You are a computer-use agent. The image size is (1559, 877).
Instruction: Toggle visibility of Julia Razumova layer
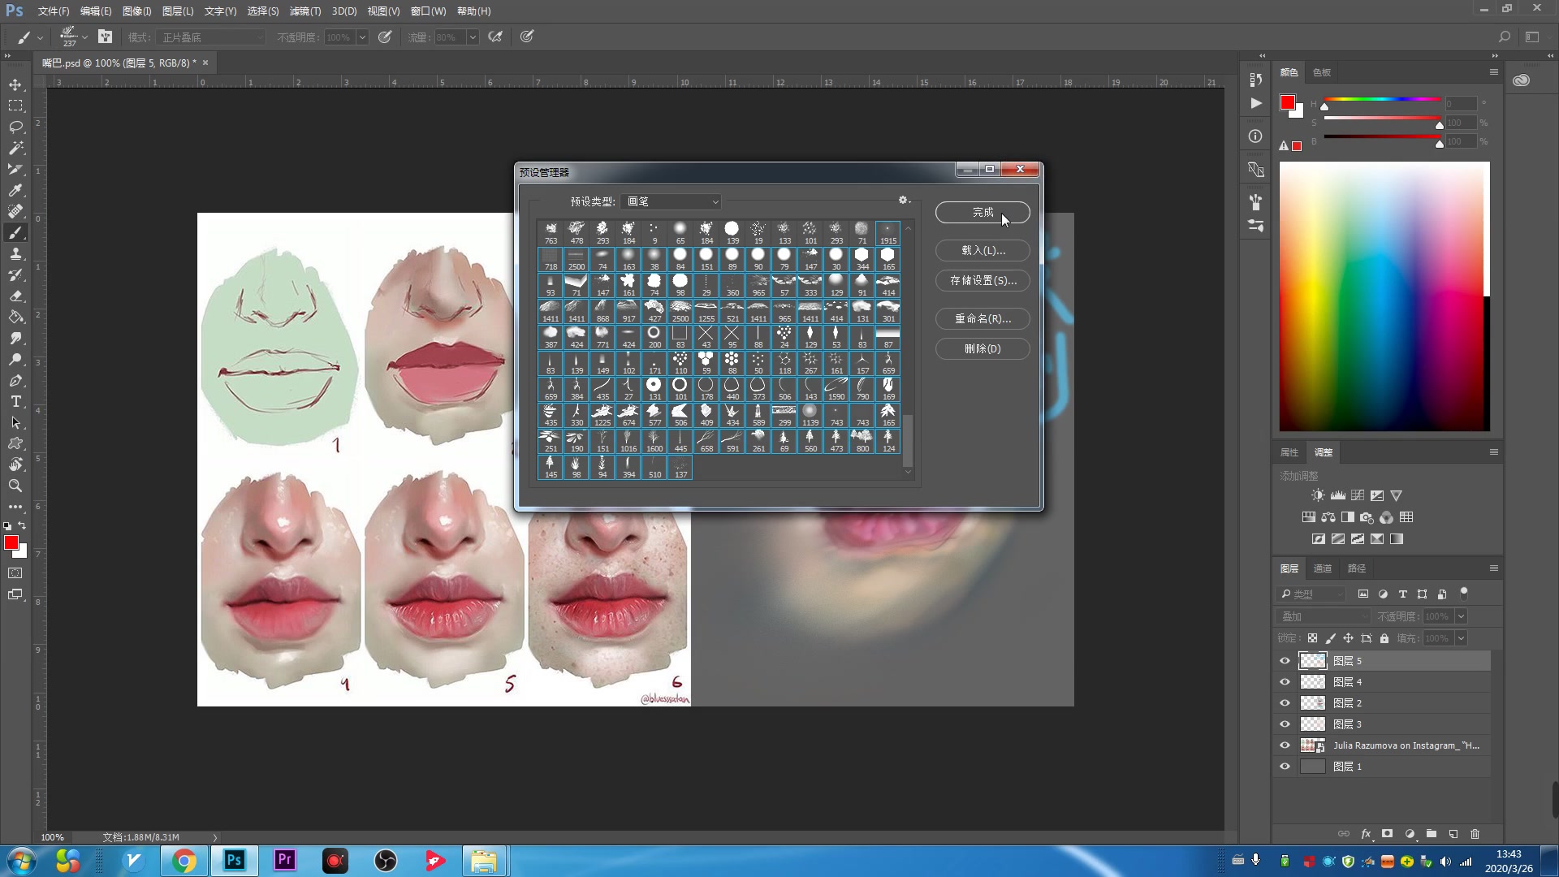(1285, 745)
